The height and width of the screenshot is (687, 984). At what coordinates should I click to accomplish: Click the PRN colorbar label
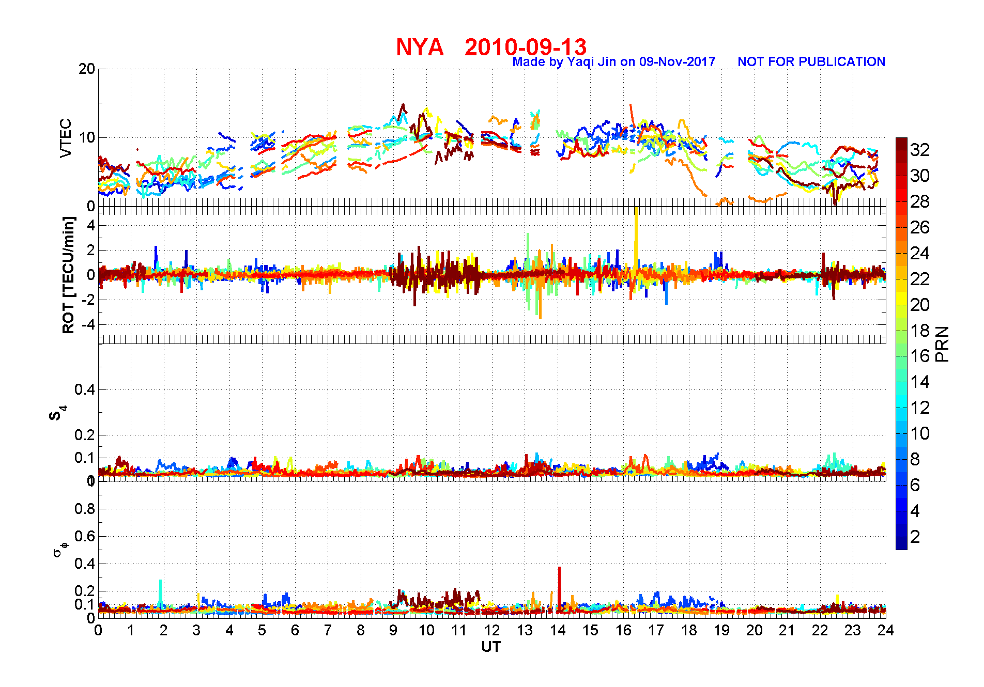click(942, 343)
